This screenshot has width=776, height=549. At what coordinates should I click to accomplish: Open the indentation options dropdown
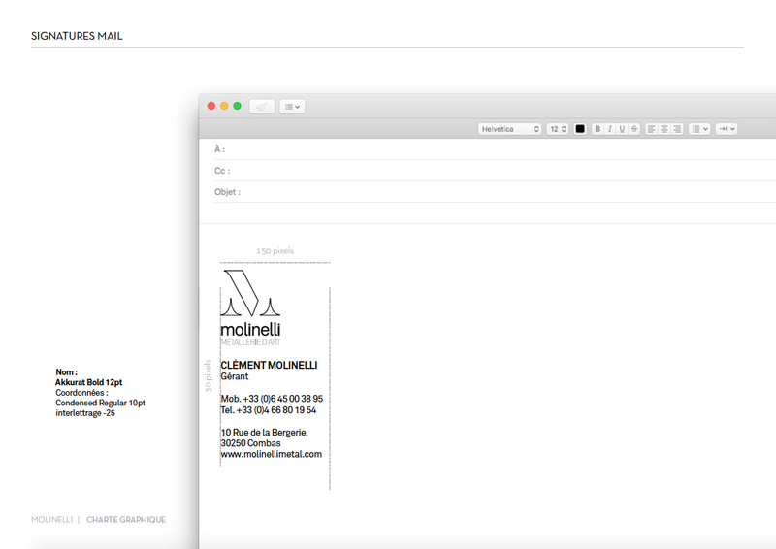(727, 129)
